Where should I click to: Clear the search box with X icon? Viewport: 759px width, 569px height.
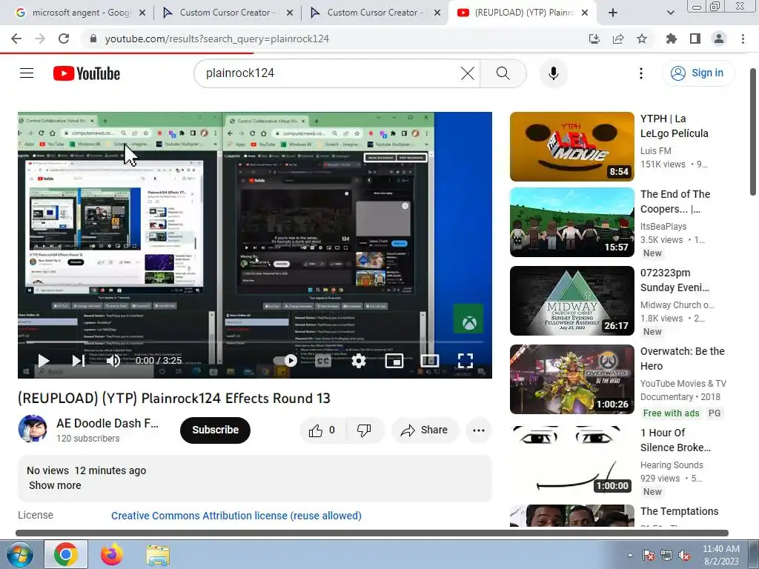click(x=467, y=73)
